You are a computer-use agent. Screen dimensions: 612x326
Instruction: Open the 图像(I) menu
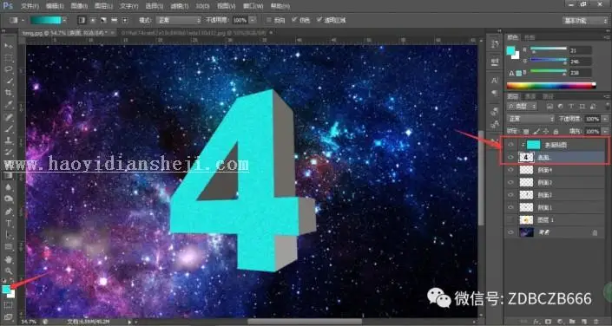[x=79, y=6]
